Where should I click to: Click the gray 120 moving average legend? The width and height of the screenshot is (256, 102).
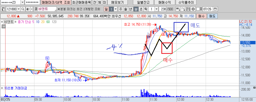[54, 22]
